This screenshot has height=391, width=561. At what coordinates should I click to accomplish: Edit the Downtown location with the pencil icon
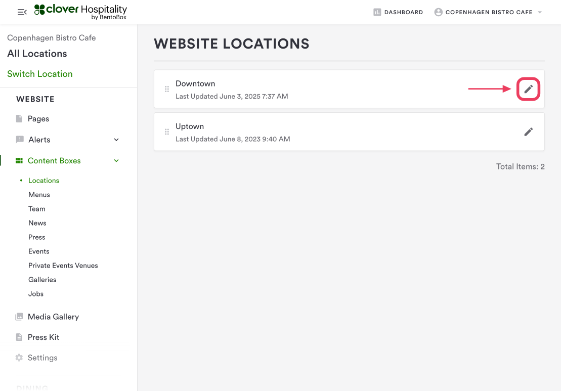click(x=528, y=89)
